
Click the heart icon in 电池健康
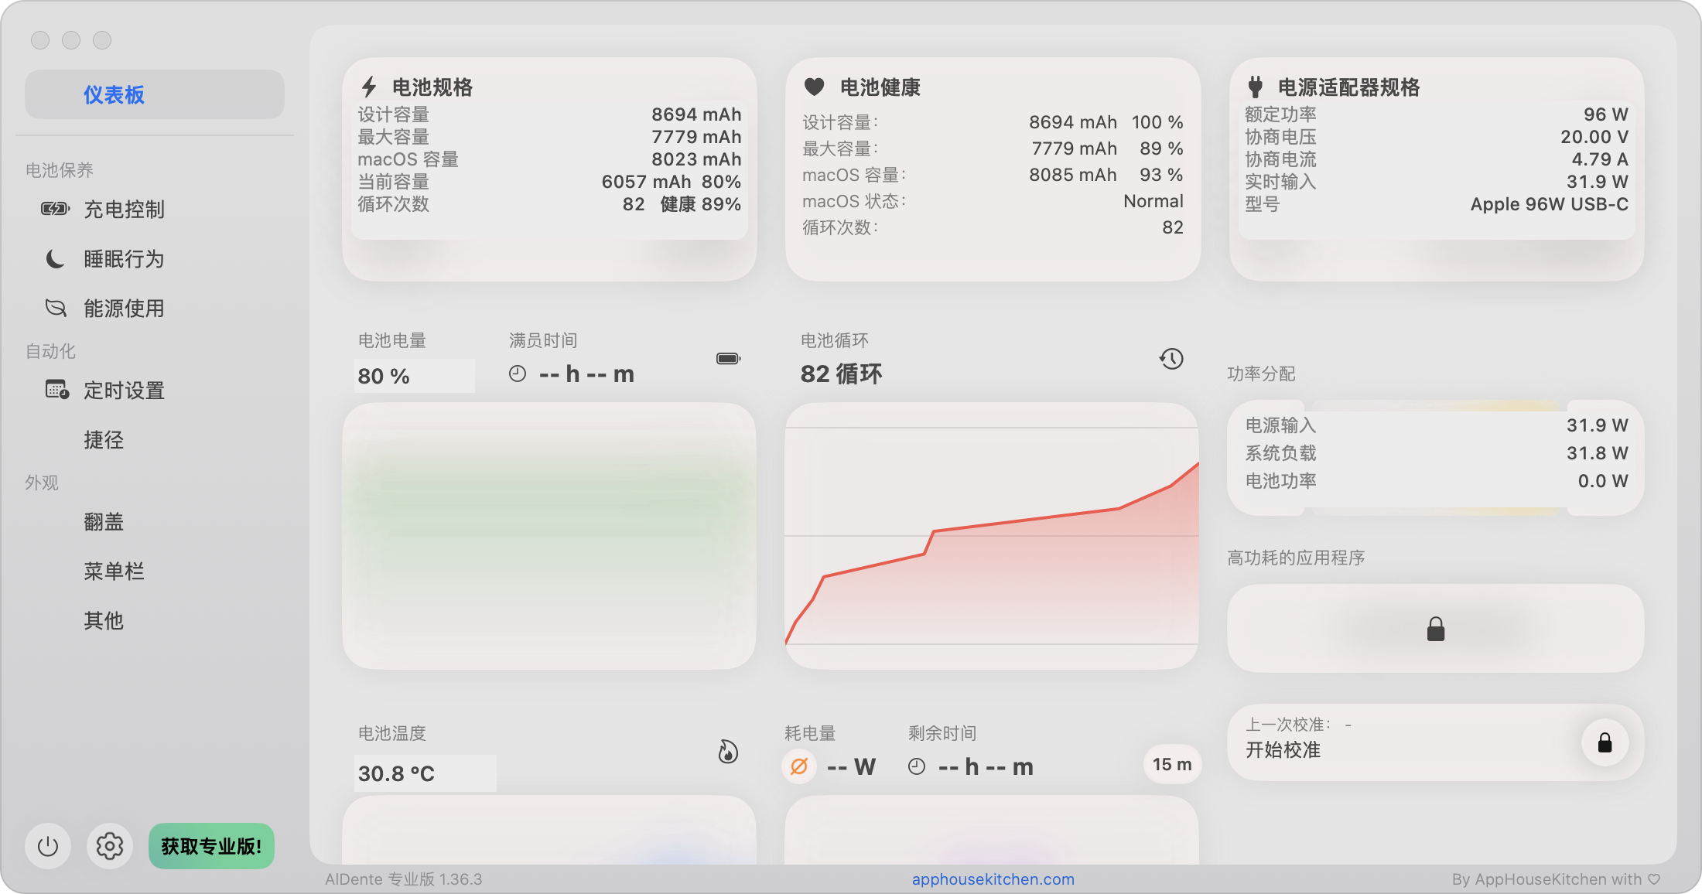pos(814,87)
